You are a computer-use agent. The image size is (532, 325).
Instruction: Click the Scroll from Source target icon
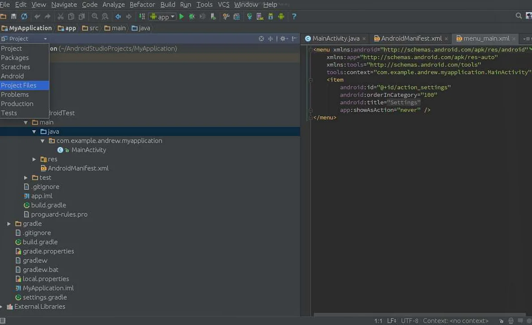[261, 38]
